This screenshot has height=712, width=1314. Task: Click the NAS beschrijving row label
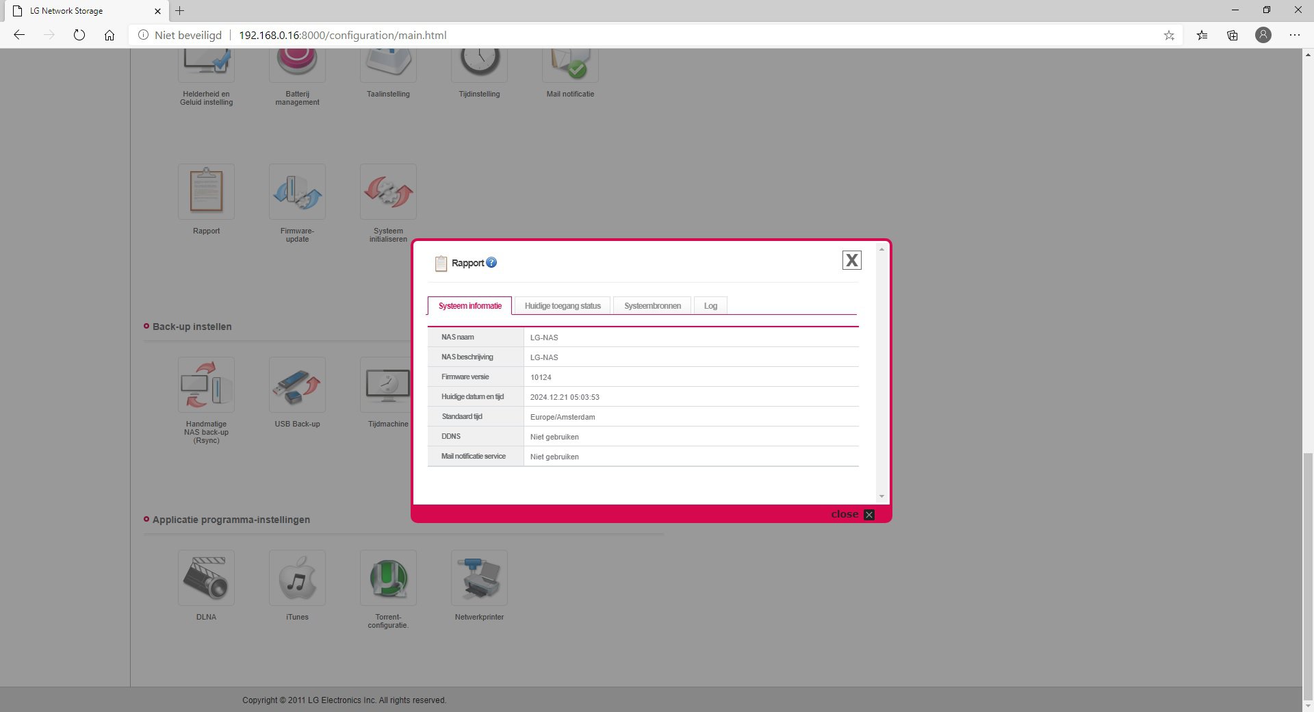click(x=467, y=357)
